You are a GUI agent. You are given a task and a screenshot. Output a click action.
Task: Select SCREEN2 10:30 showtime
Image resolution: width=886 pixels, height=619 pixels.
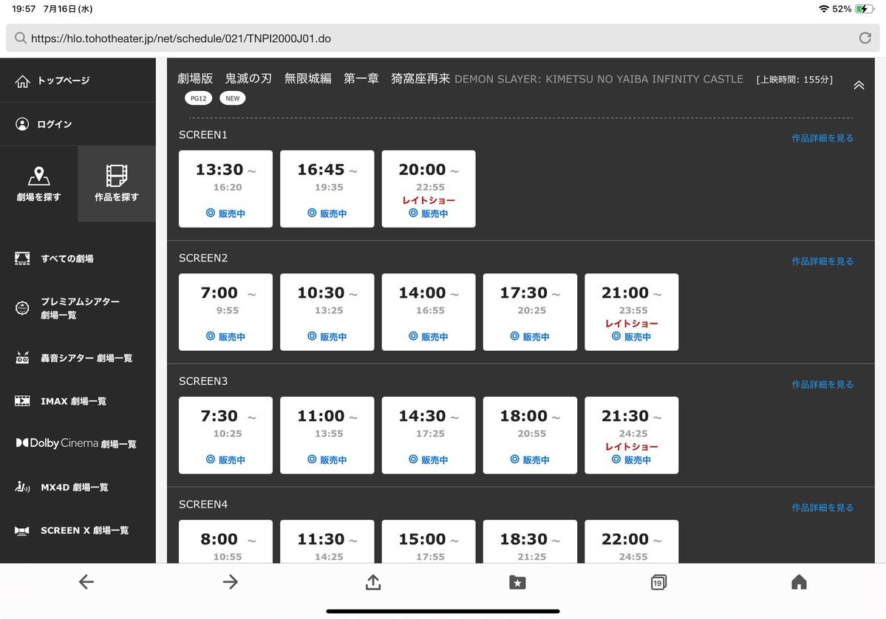(x=327, y=312)
